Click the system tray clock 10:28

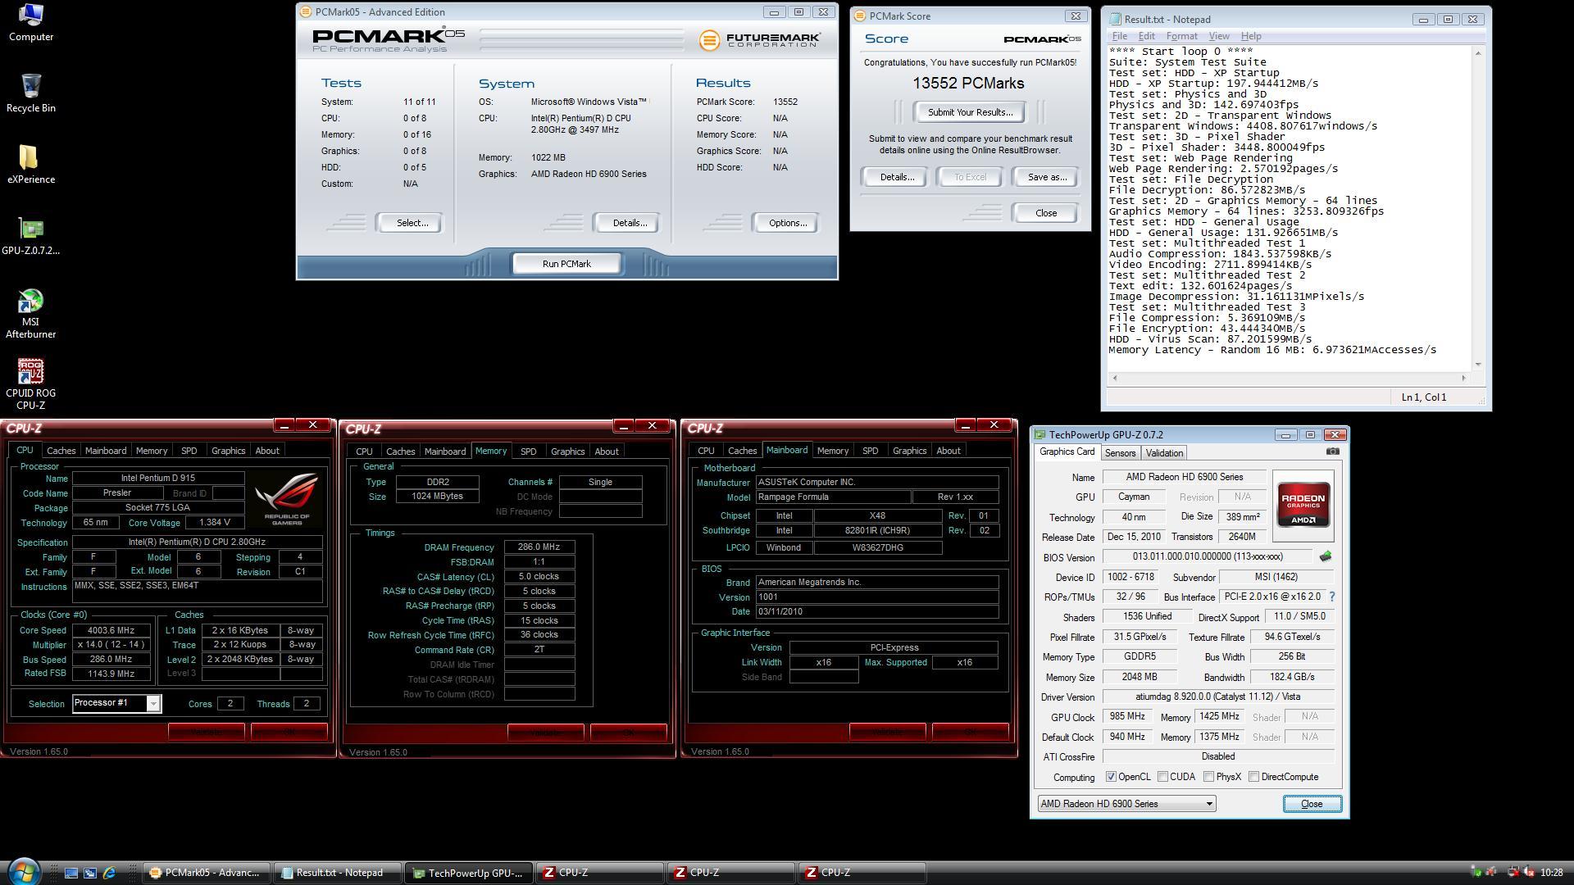pyautogui.click(x=1552, y=873)
